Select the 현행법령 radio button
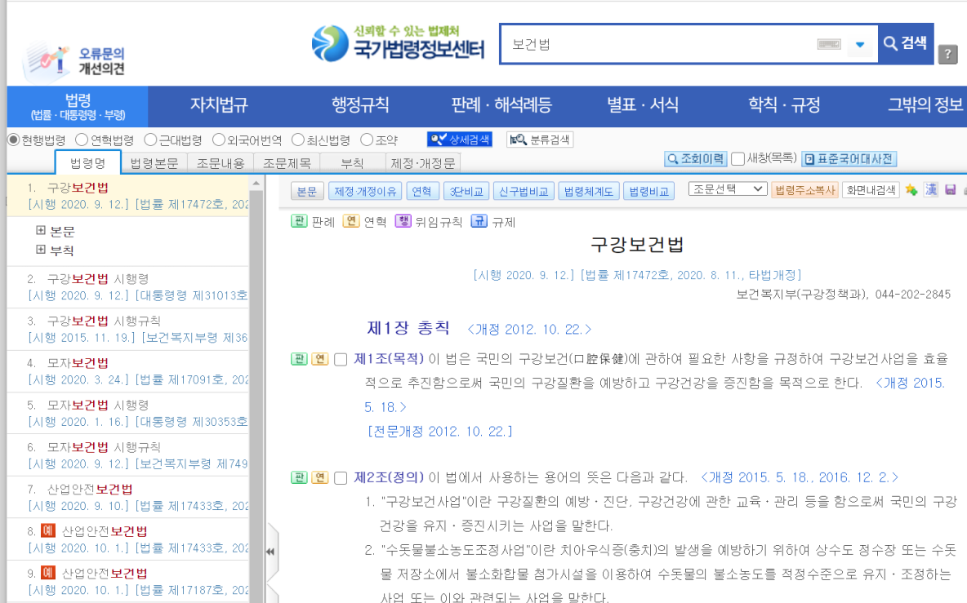The width and height of the screenshot is (967, 603). point(14,140)
